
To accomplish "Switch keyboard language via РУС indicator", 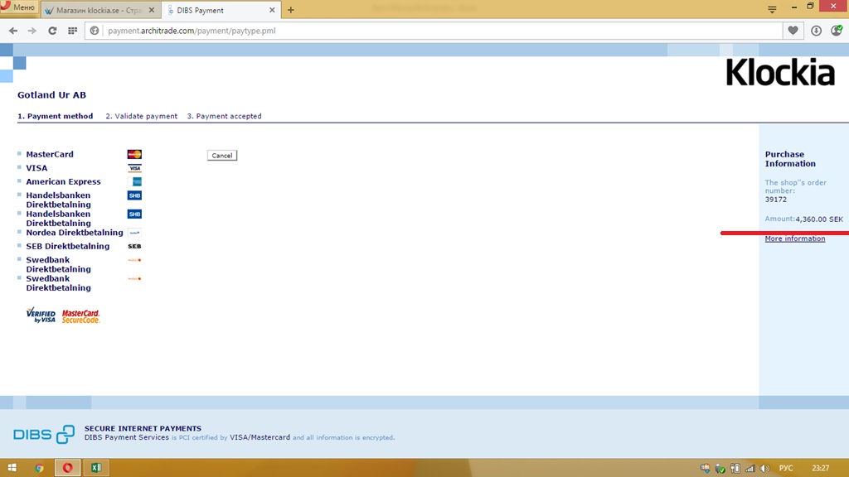I will [x=786, y=468].
